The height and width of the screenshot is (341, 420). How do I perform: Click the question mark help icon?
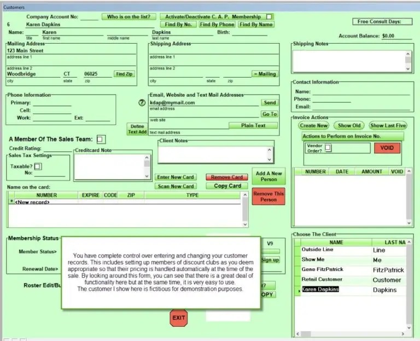[x=142, y=103]
